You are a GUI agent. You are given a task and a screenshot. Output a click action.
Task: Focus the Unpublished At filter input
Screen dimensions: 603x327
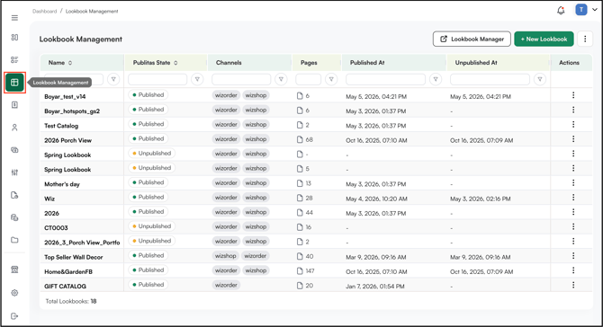point(490,79)
